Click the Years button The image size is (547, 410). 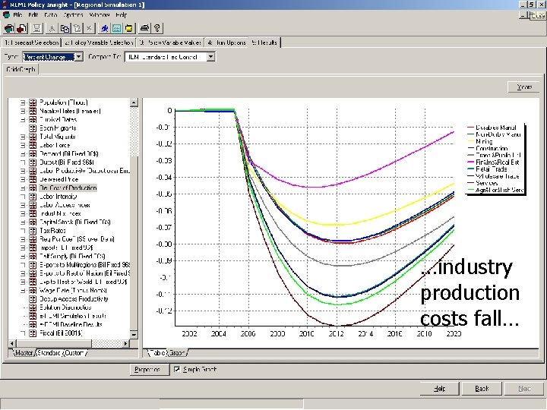click(x=524, y=87)
